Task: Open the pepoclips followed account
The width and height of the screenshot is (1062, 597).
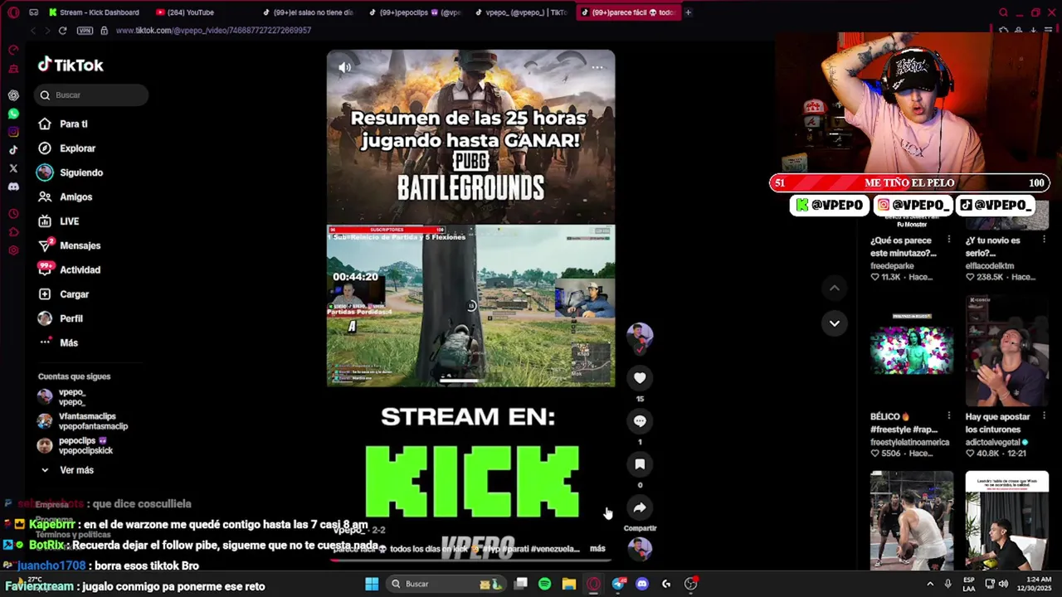Action: pos(76,445)
